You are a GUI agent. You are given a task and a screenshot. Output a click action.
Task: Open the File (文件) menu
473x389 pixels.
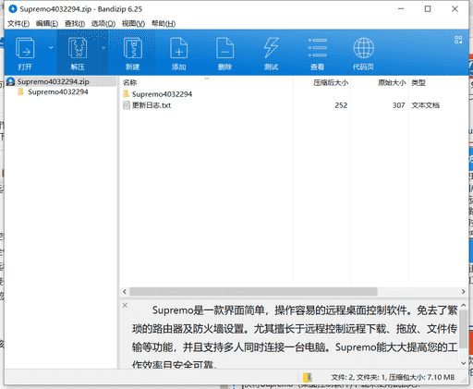[18, 24]
